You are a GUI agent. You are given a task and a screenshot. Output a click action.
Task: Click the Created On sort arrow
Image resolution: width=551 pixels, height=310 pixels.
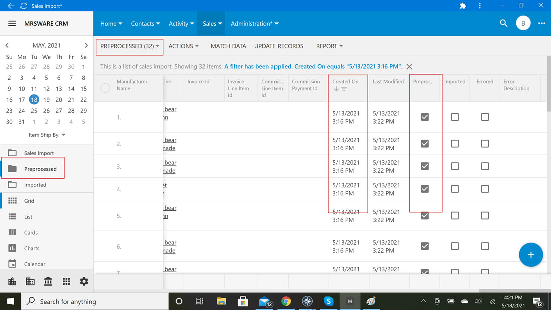336,89
